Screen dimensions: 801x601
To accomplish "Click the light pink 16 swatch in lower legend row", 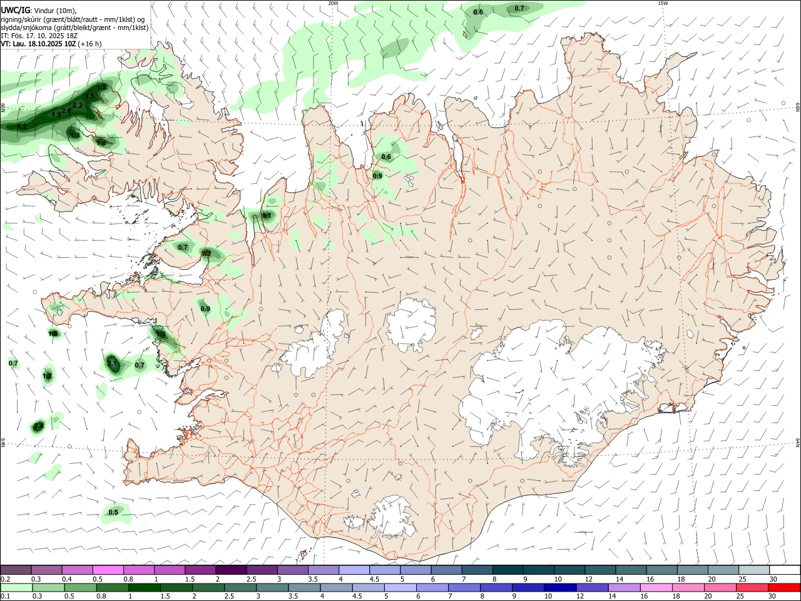I will coord(657,588).
